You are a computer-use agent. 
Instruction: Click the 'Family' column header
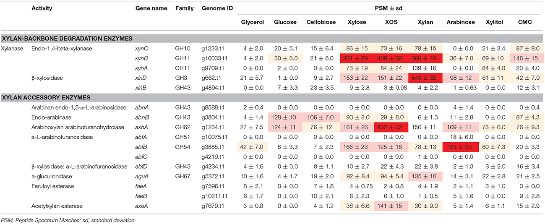(184, 8)
